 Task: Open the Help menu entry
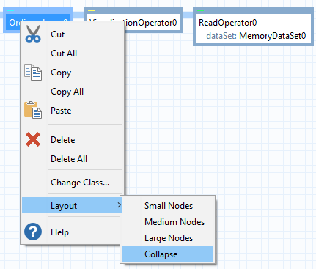click(x=72, y=232)
